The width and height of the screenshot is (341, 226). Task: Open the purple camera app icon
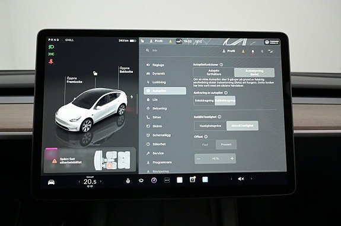pyautogui.click(x=154, y=180)
